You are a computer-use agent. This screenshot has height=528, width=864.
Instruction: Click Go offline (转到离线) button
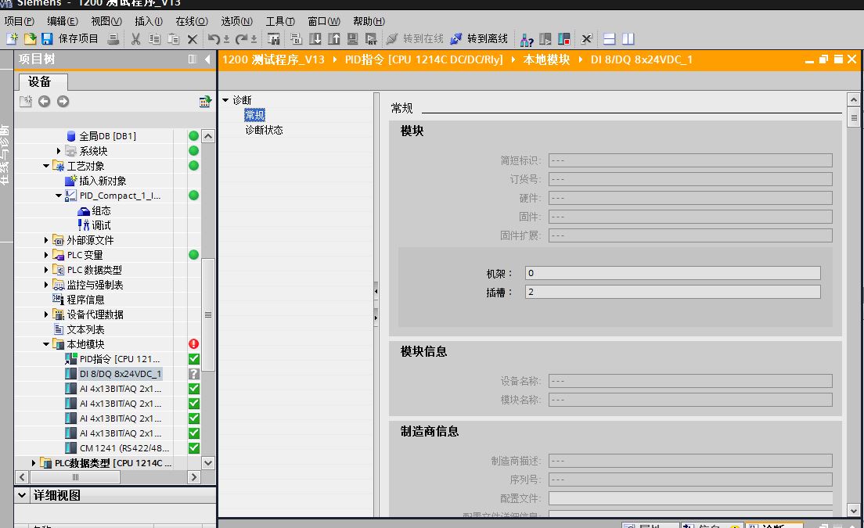[479, 38]
